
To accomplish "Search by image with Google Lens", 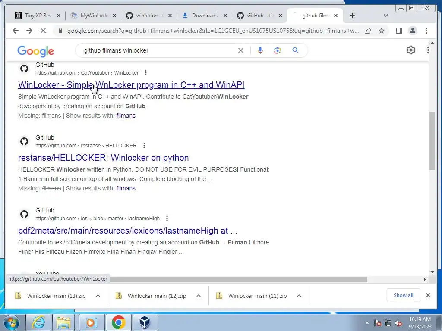I will [278, 50].
